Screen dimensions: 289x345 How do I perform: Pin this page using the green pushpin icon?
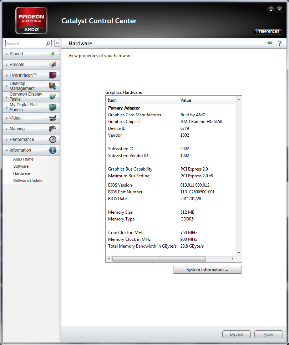coord(269,43)
